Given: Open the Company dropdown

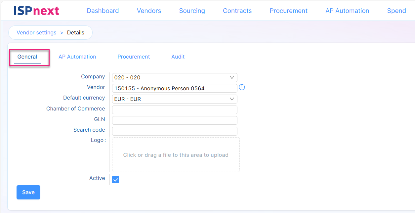Looking at the screenshot, I should tap(175, 77).
